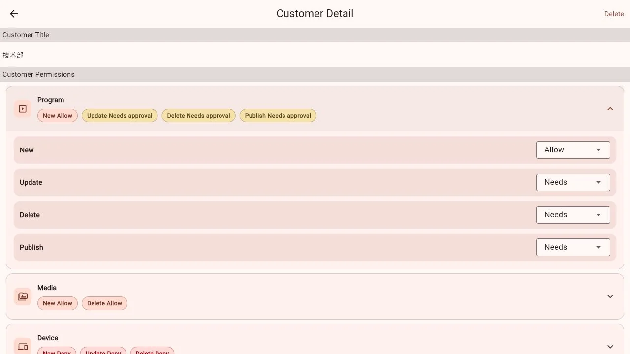Click the 'Publish' permission row label
Viewport: 630px width, 354px height.
(31, 247)
